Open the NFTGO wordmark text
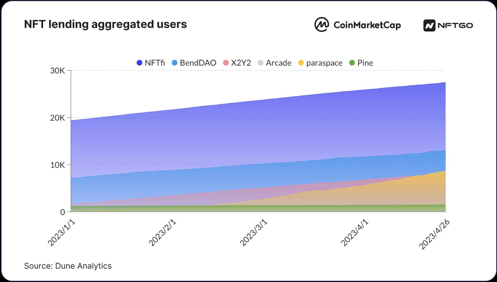The width and height of the screenshot is (497, 282). coord(455,26)
